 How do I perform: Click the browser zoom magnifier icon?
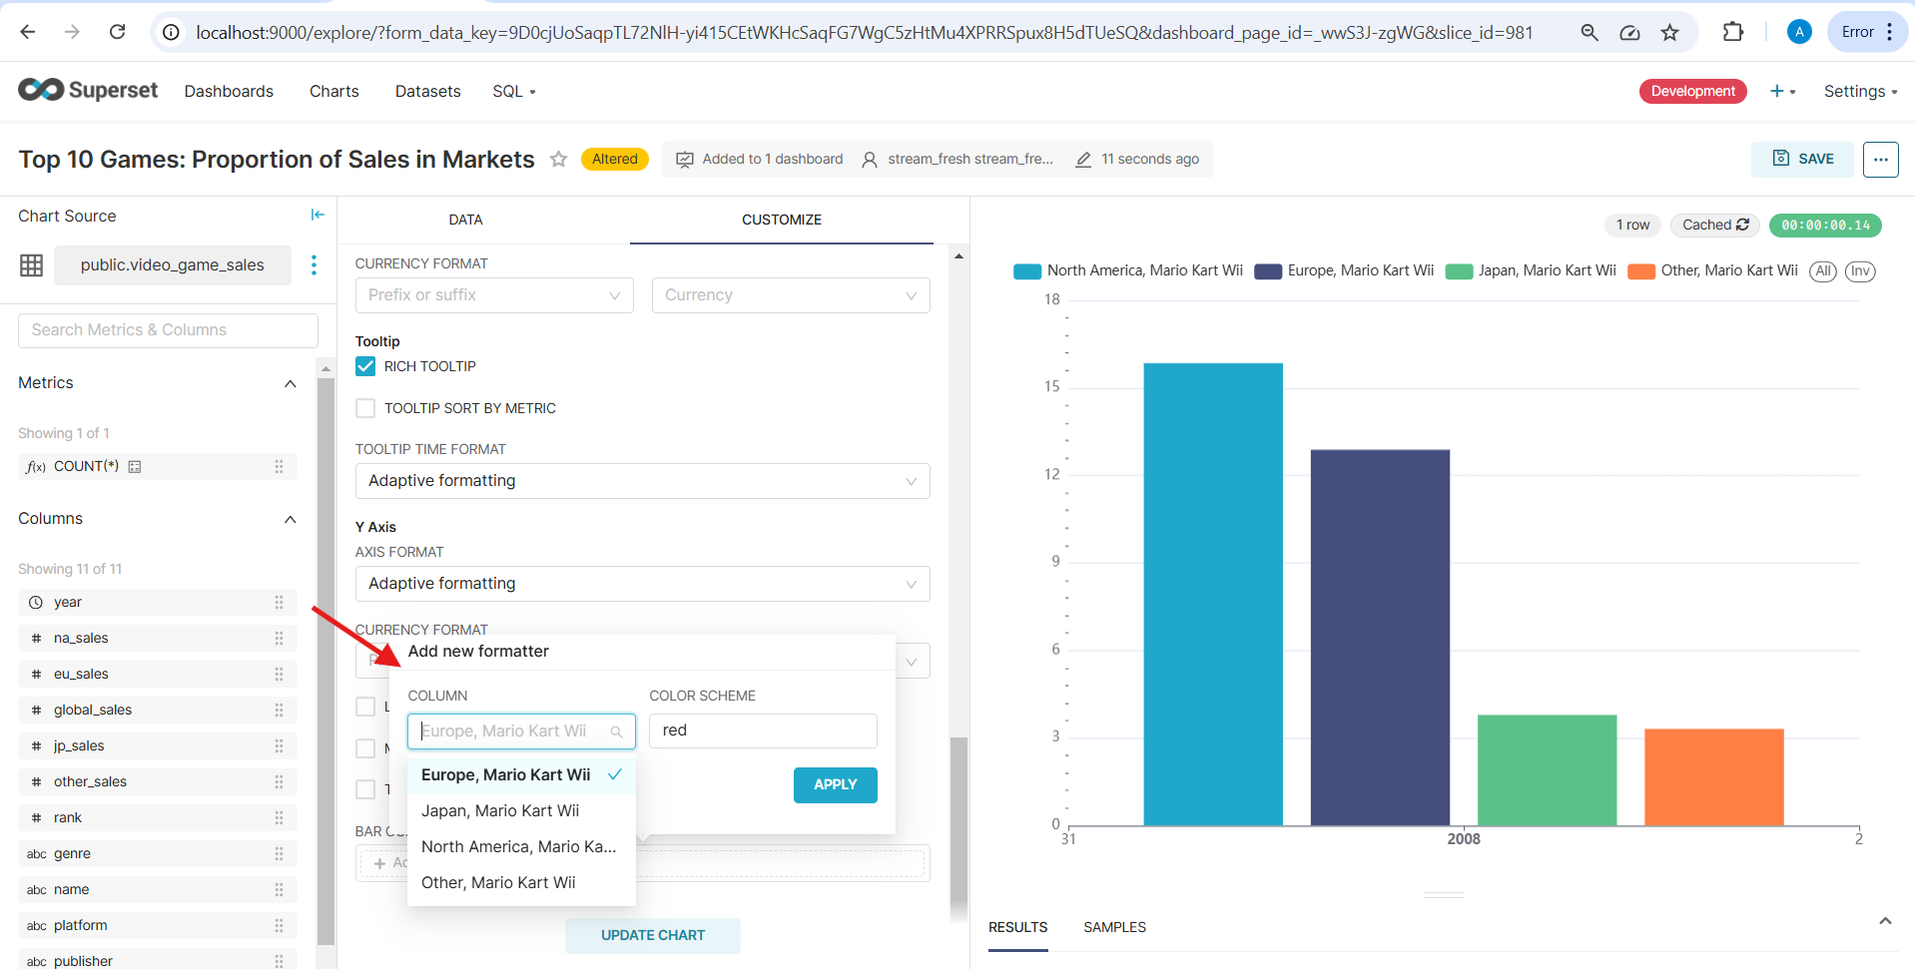1590,33
